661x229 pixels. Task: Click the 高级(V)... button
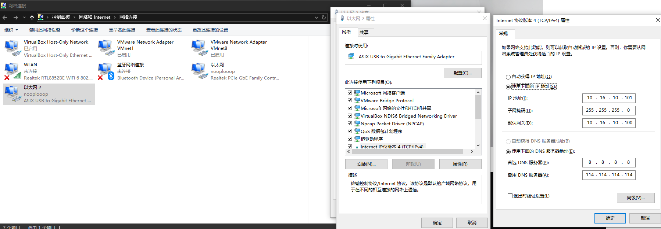pos(636,198)
